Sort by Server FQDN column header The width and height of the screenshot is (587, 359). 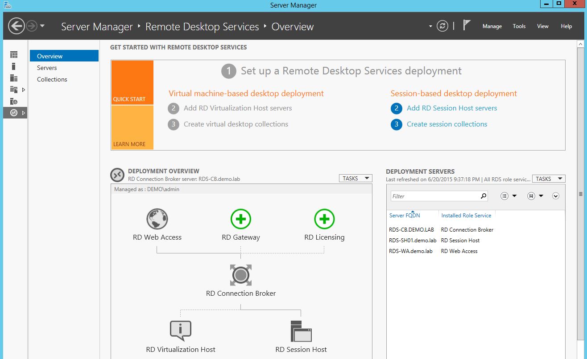[405, 216]
